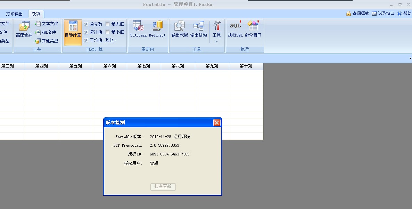
Task: Select the 第七列 column header
Action: click(144, 66)
